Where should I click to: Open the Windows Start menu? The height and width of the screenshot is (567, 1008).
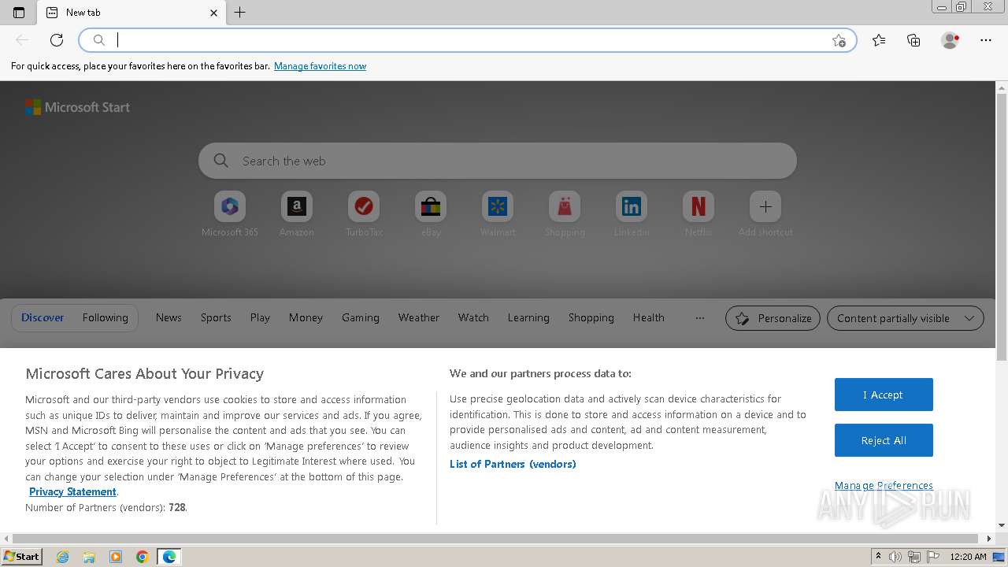coord(21,557)
